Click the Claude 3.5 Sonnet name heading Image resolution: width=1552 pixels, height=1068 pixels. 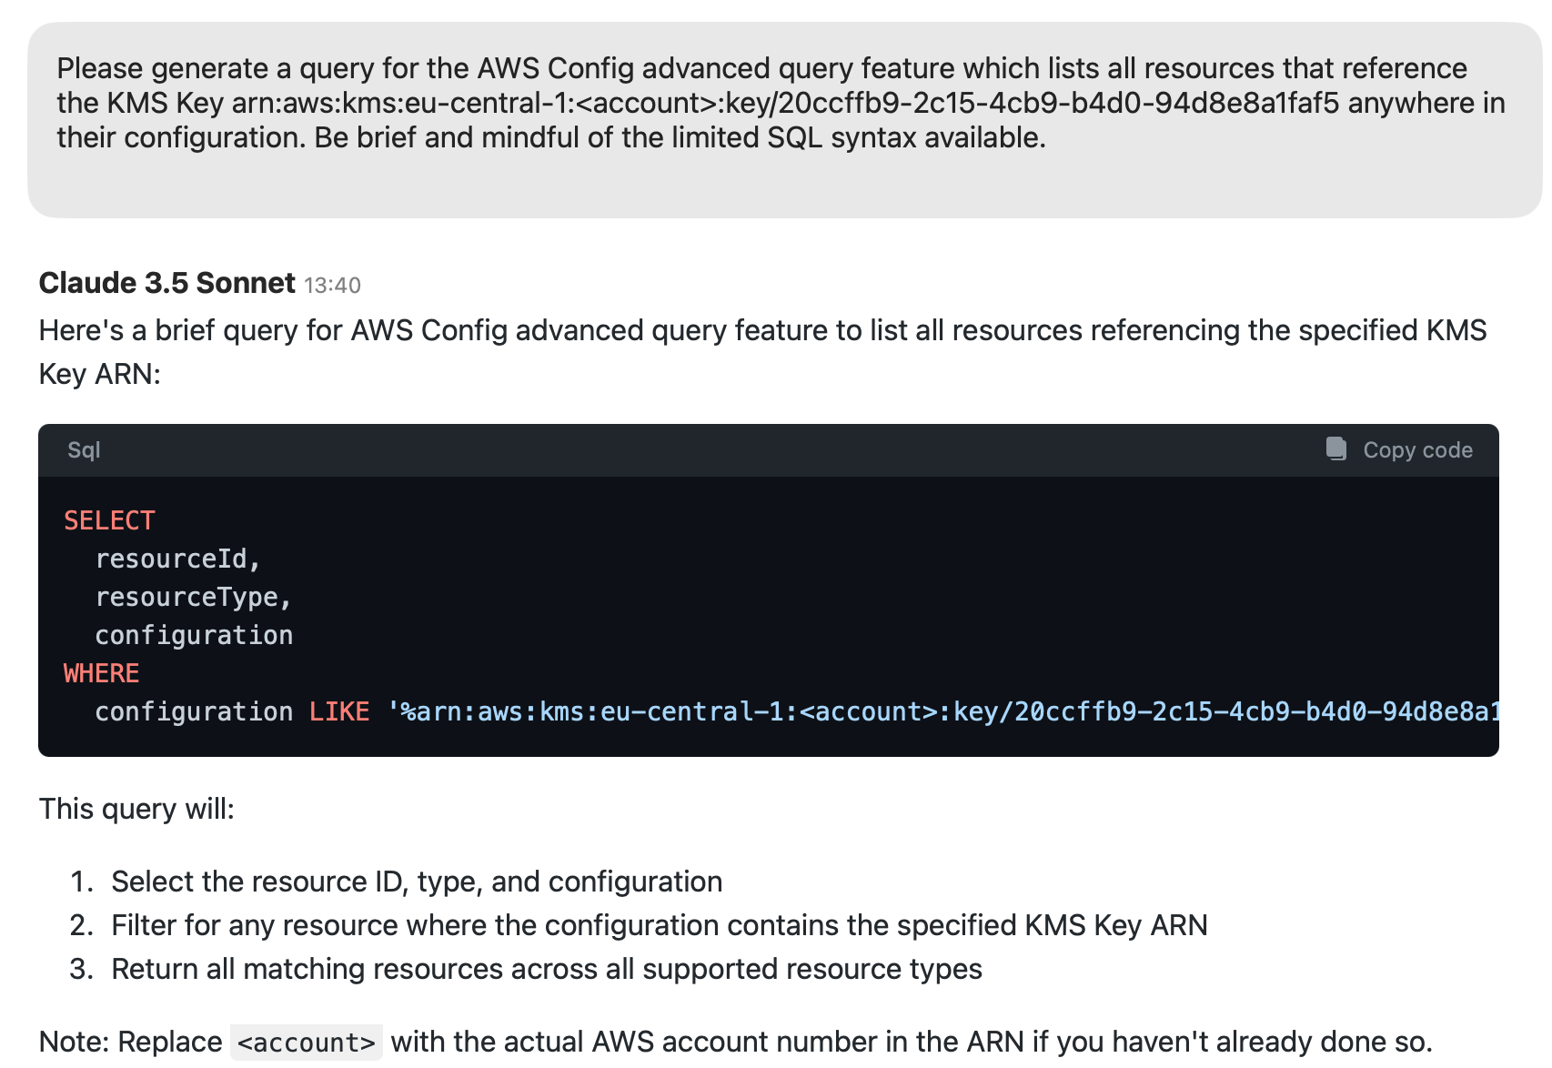pos(166,283)
